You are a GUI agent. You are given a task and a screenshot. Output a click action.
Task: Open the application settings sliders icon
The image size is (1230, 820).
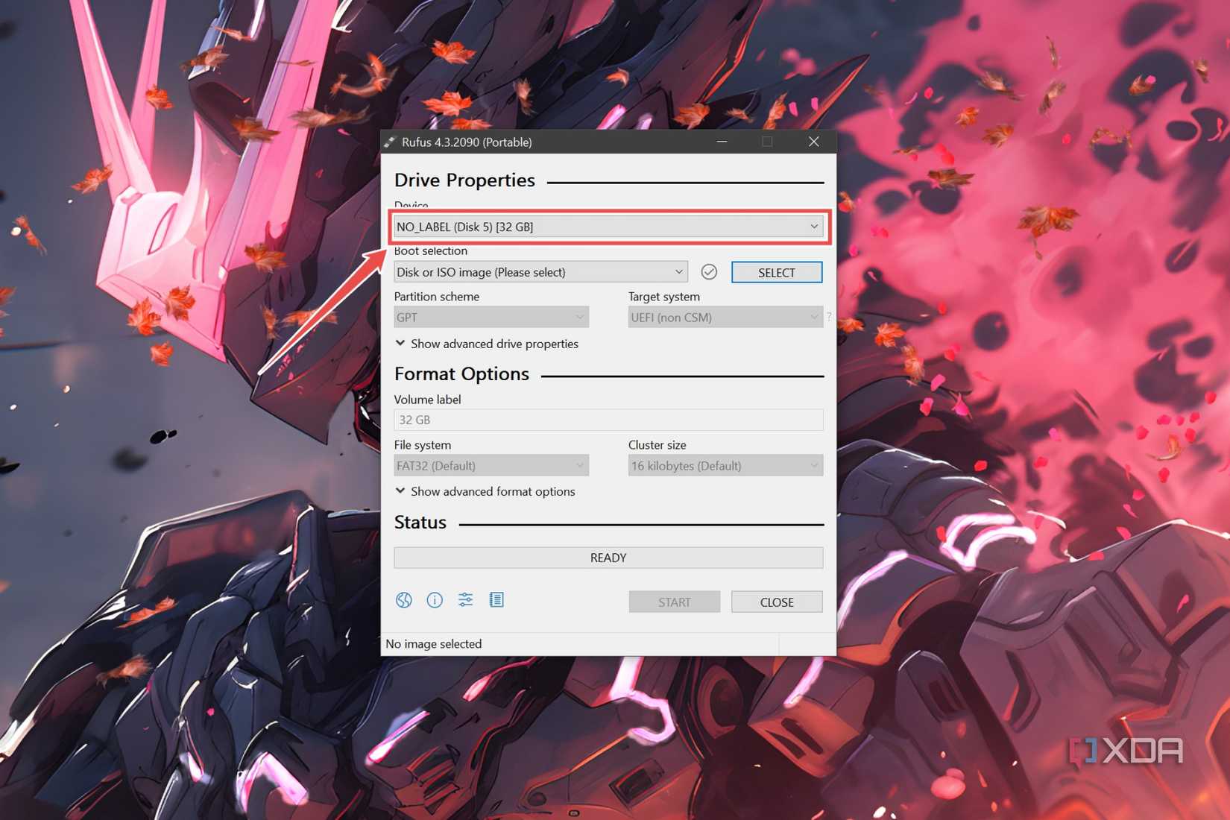coord(466,600)
